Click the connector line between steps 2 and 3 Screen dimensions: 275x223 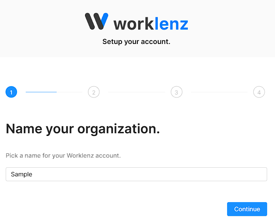(x=136, y=92)
